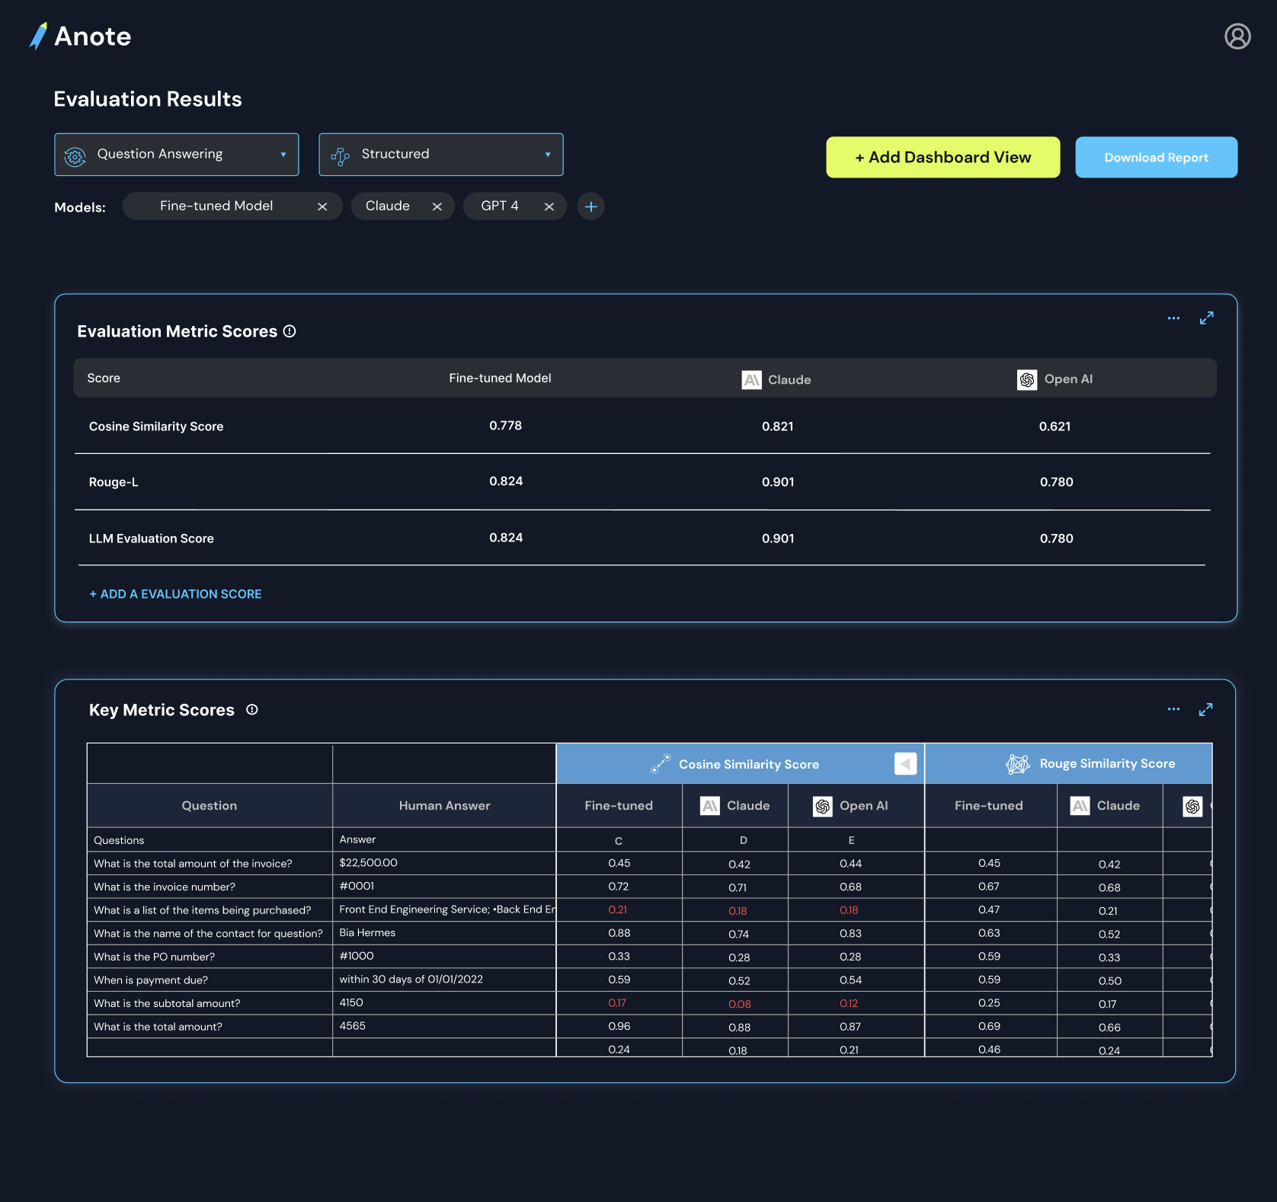Click Fine-tuned cosine value 0.96
The image size is (1277, 1202).
[x=619, y=1026]
